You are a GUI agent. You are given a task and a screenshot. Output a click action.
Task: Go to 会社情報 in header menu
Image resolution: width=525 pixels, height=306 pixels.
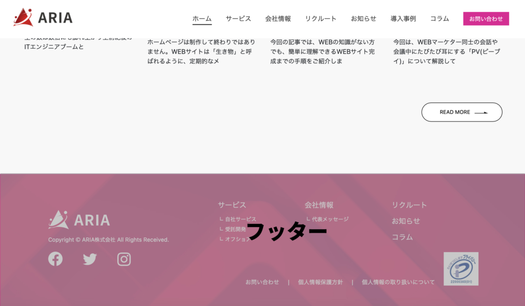tap(278, 18)
